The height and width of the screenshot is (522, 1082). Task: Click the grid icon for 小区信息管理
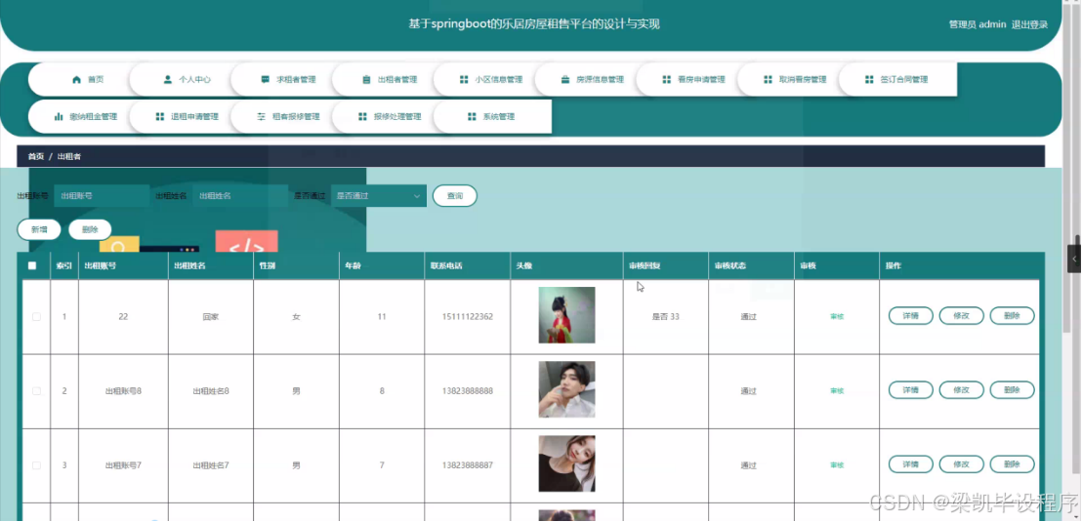click(x=464, y=80)
